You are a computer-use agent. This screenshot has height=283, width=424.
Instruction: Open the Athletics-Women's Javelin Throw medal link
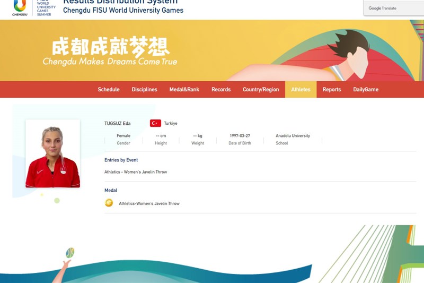pyautogui.click(x=149, y=203)
